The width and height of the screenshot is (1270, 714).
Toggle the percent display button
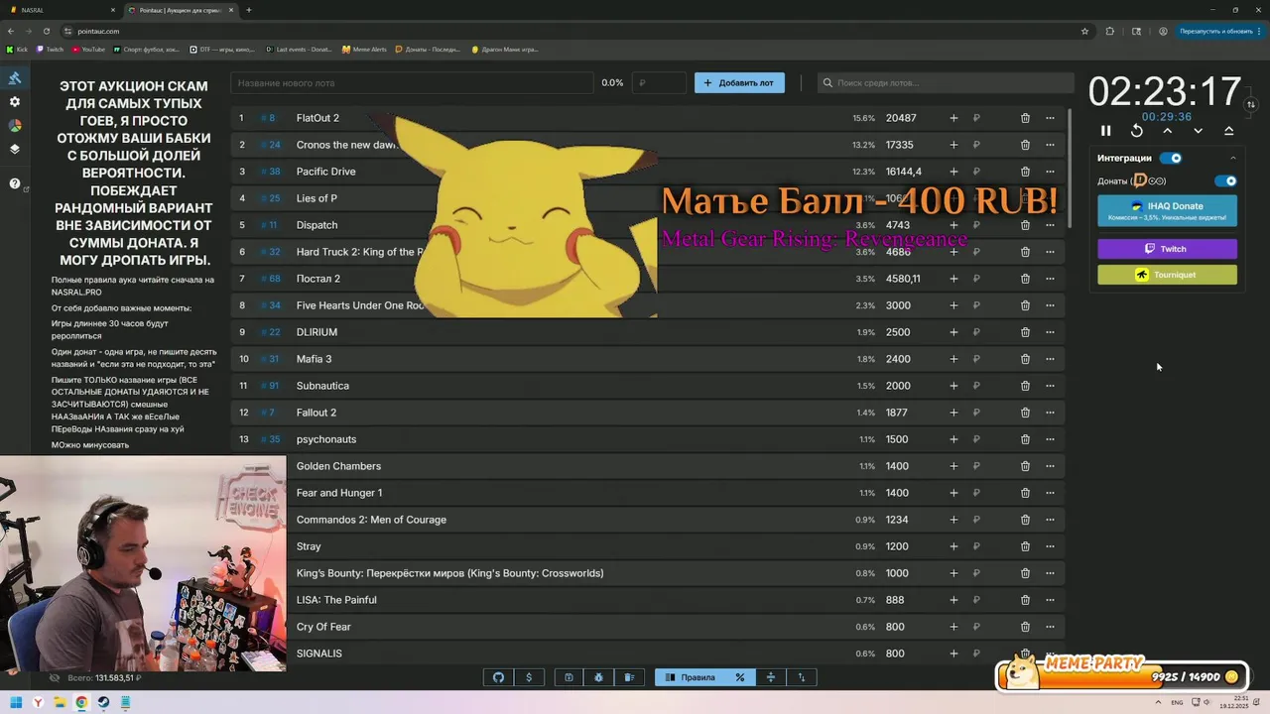740,677
